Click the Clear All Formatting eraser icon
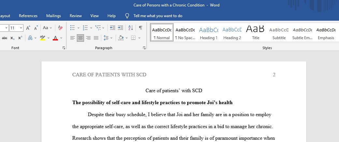Screen dimensions: 339x142 click(60, 28)
